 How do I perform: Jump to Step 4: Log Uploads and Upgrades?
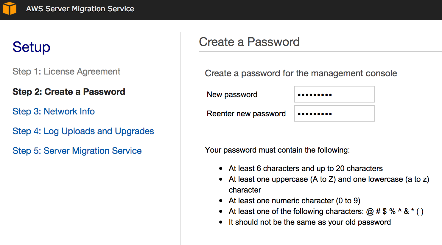tap(83, 131)
